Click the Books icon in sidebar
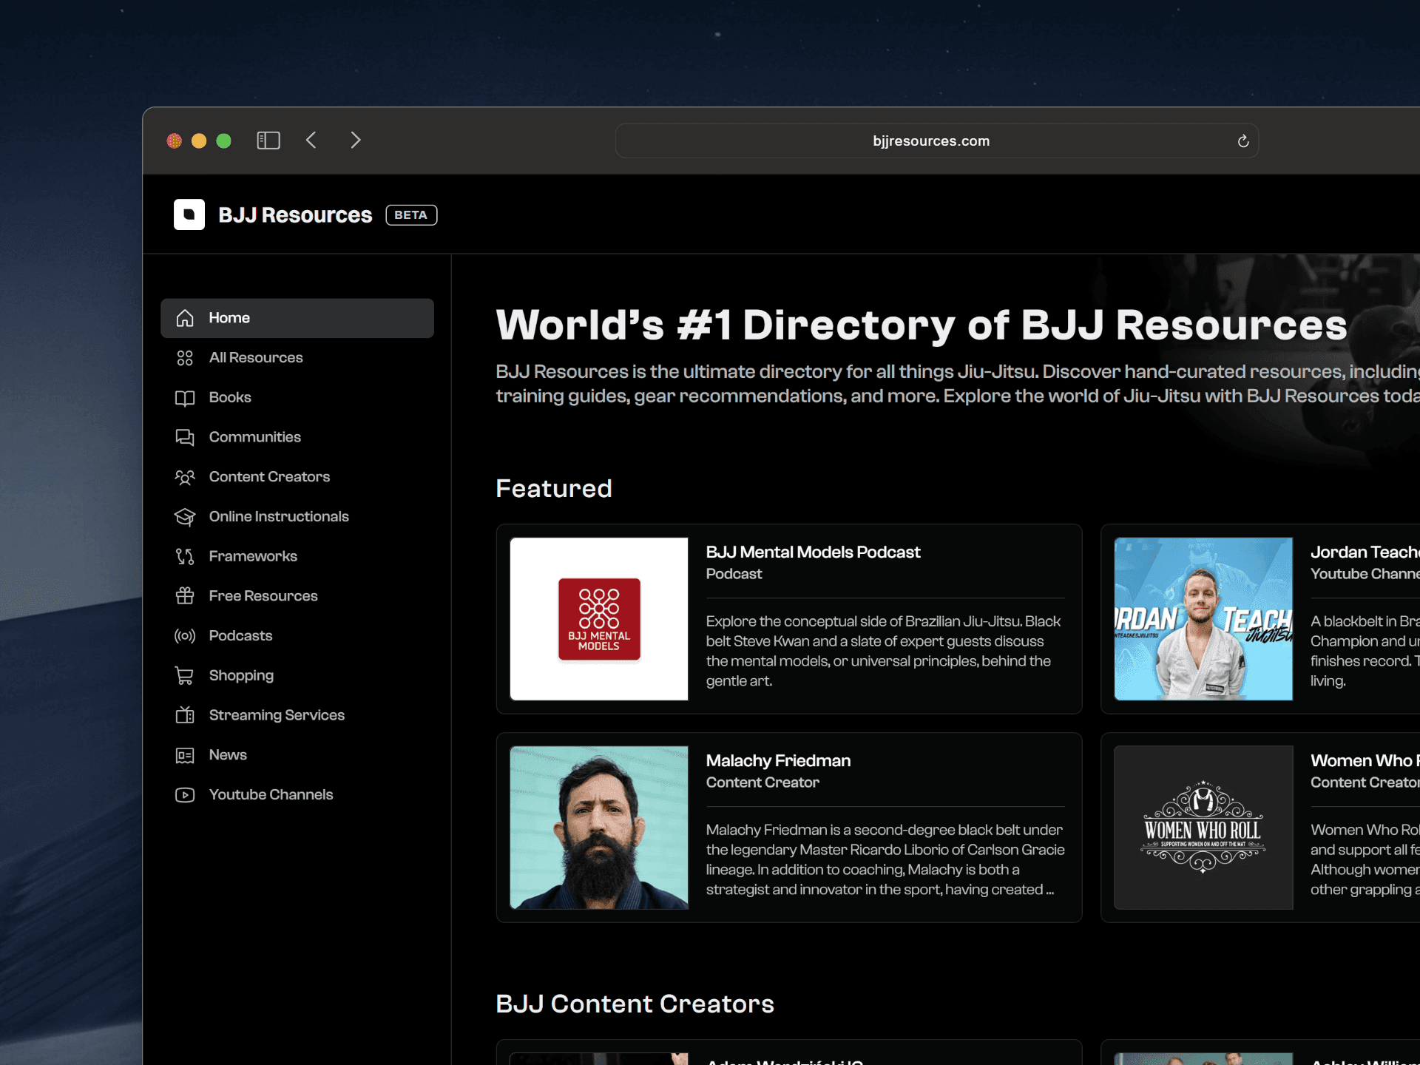The width and height of the screenshot is (1420, 1065). click(185, 398)
